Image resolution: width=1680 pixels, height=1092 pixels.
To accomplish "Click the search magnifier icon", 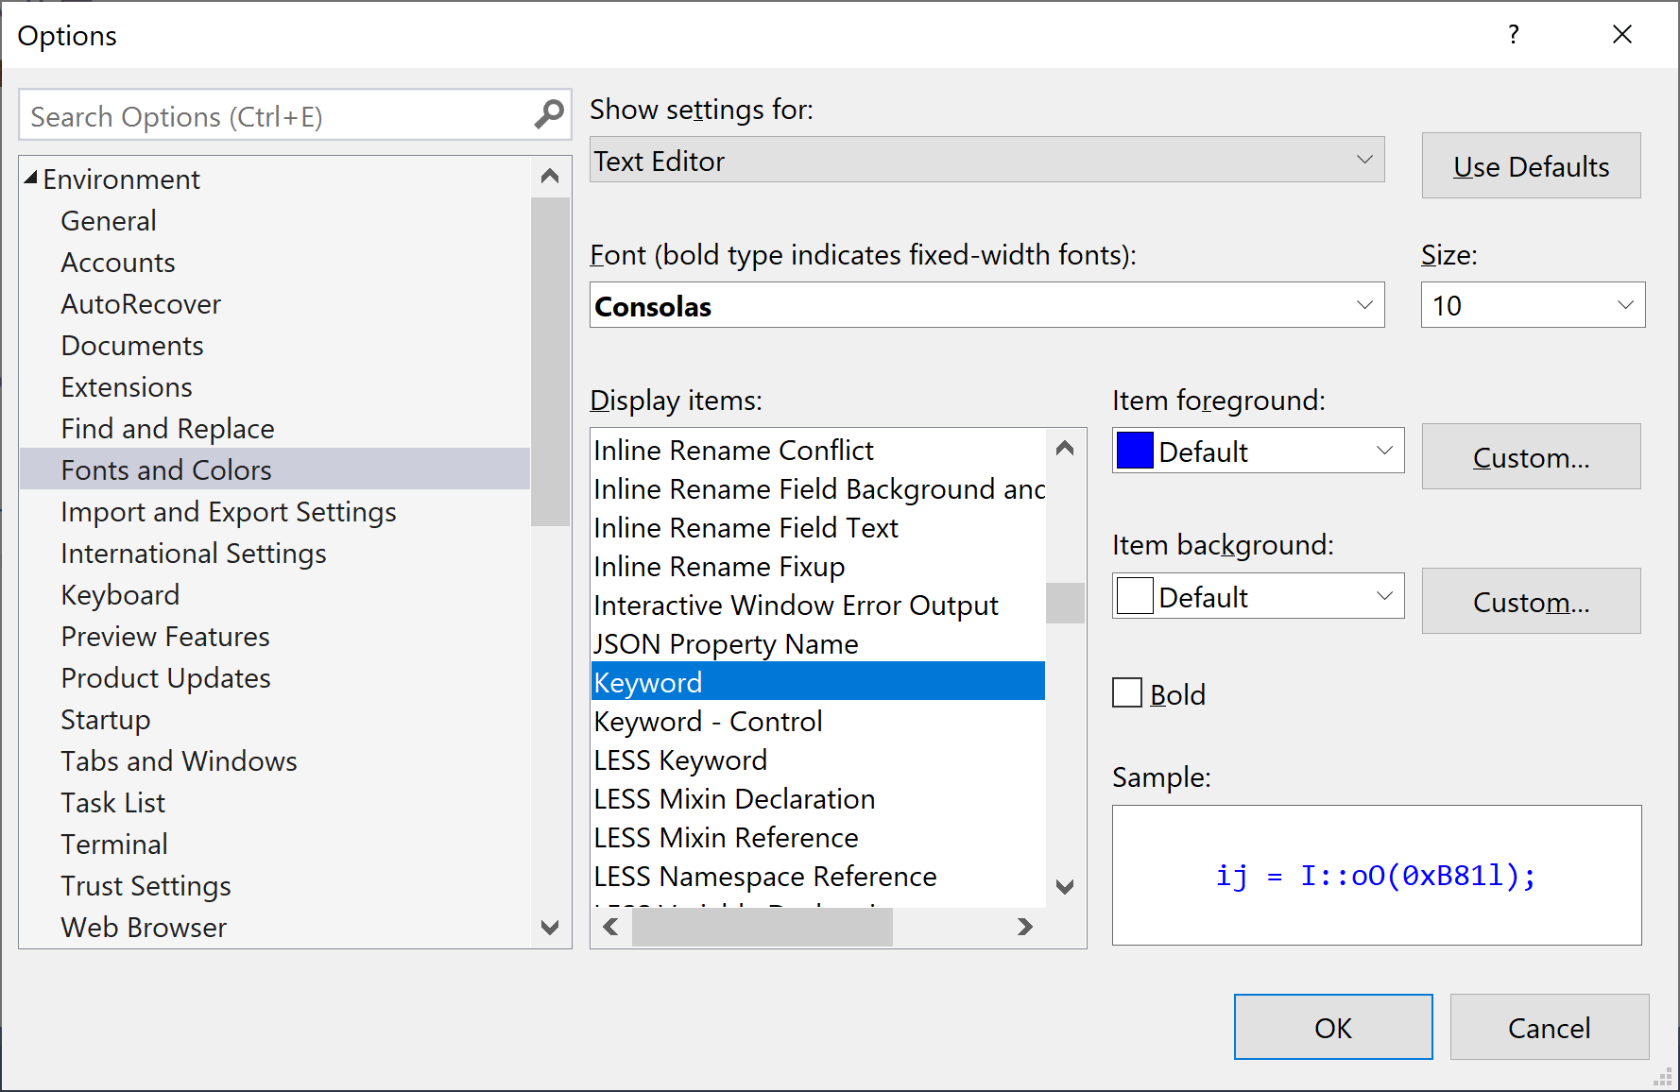I will 549,115.
